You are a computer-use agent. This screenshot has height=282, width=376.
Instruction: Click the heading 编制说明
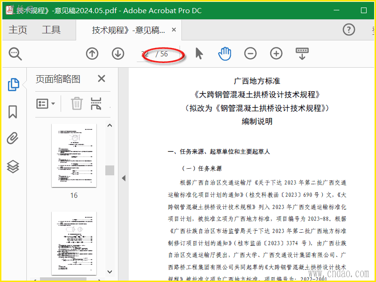(257, 121)
